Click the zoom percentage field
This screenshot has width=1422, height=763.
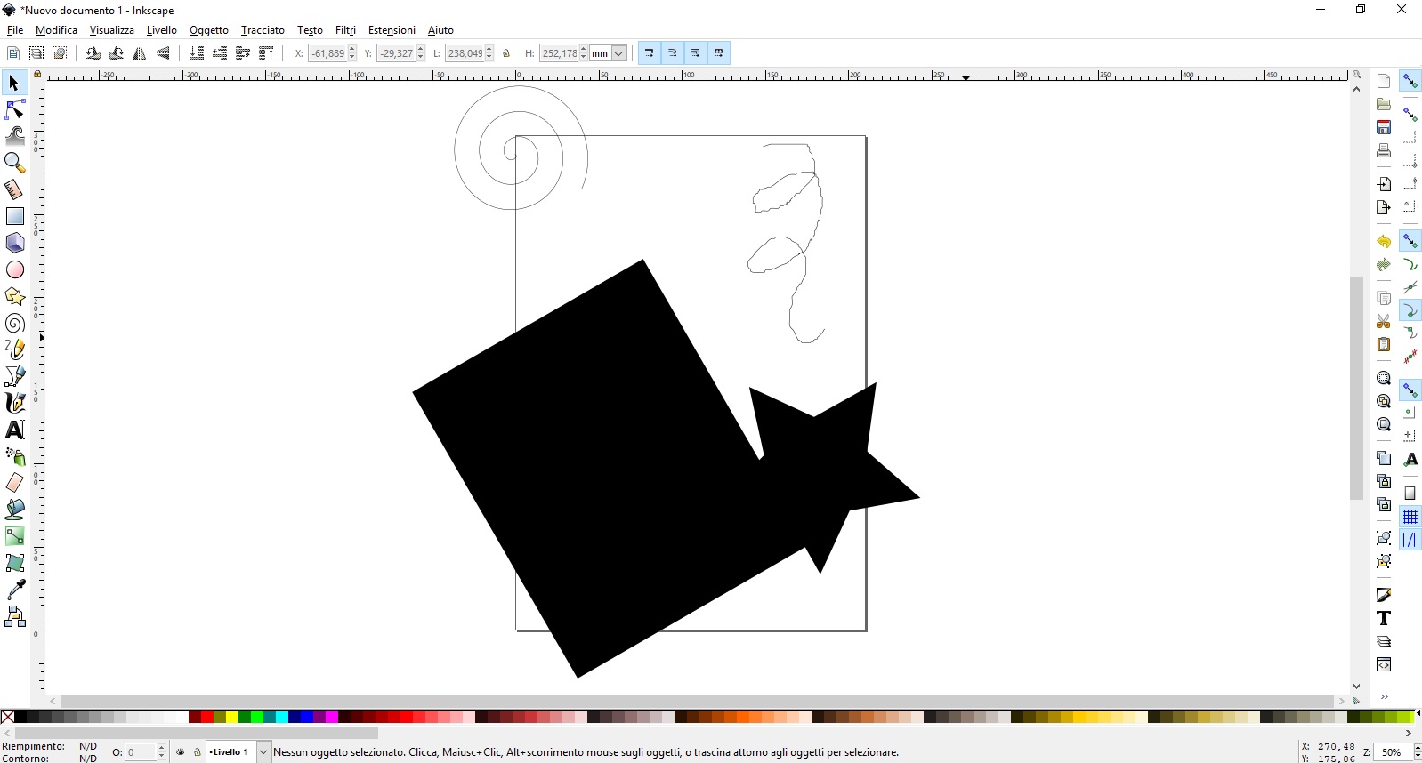coord(1394,752)
